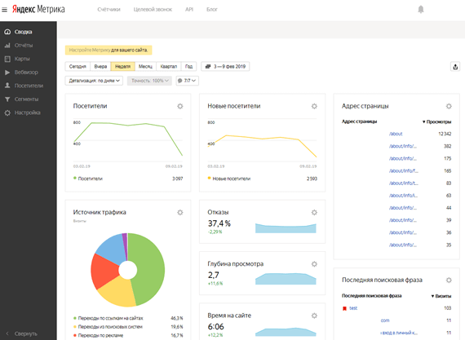Open gear settings of Источник трафика widget
Viewport: 465px width, 340px height.
[x=180, y=212]
